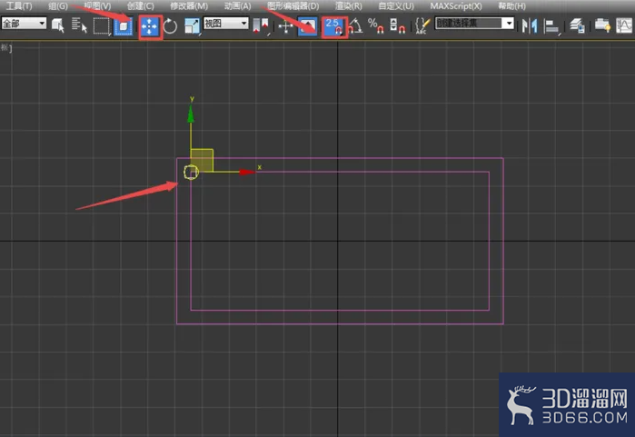The image size is (635, 437).
Task: Click the red X-axis gizmo arrow
Action: pos(247,172)
